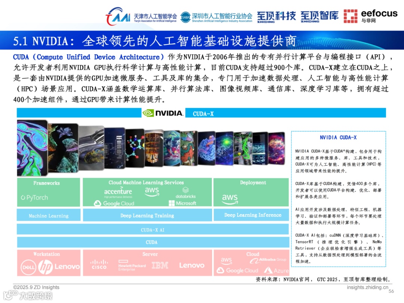The width and height of the screenshot is (404, 303).
Task: Click the databricks logo
Action: (186, 193)
